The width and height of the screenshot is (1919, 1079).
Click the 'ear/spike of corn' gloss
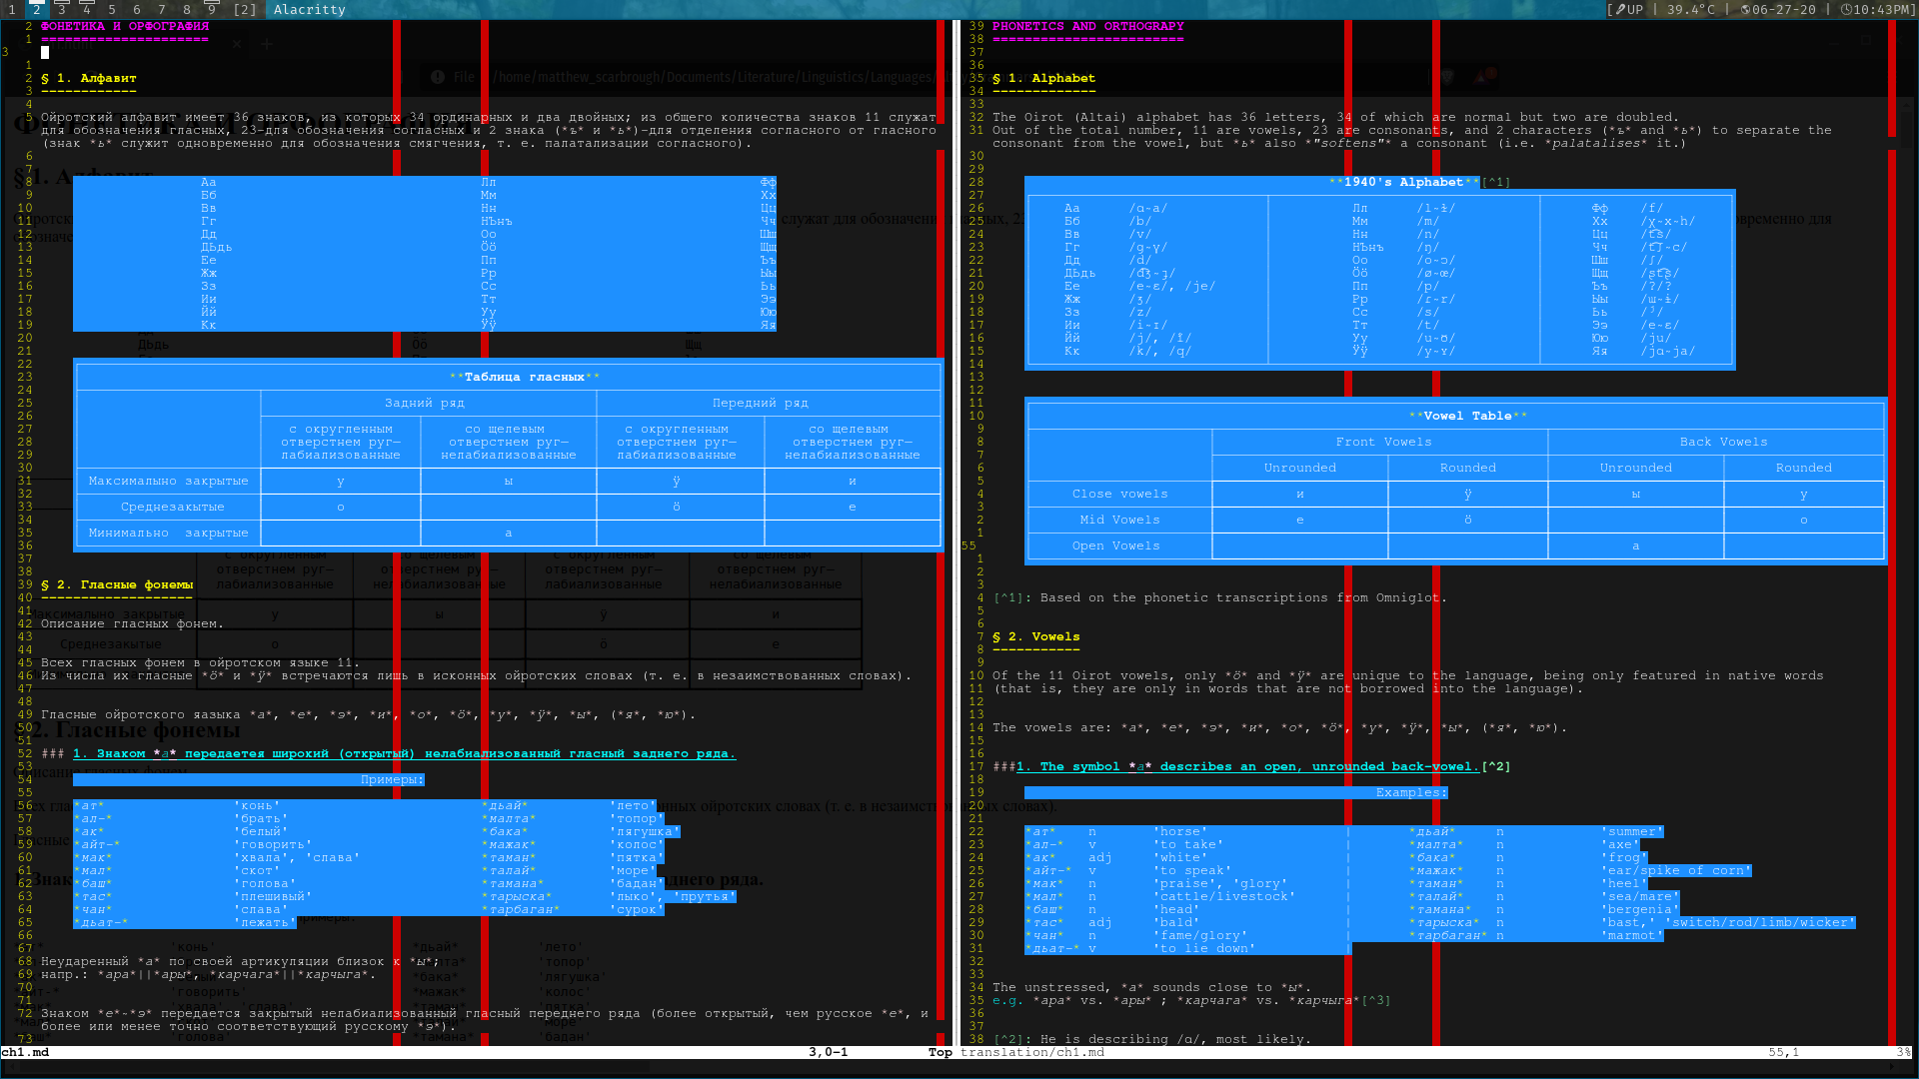[1675, 870]
